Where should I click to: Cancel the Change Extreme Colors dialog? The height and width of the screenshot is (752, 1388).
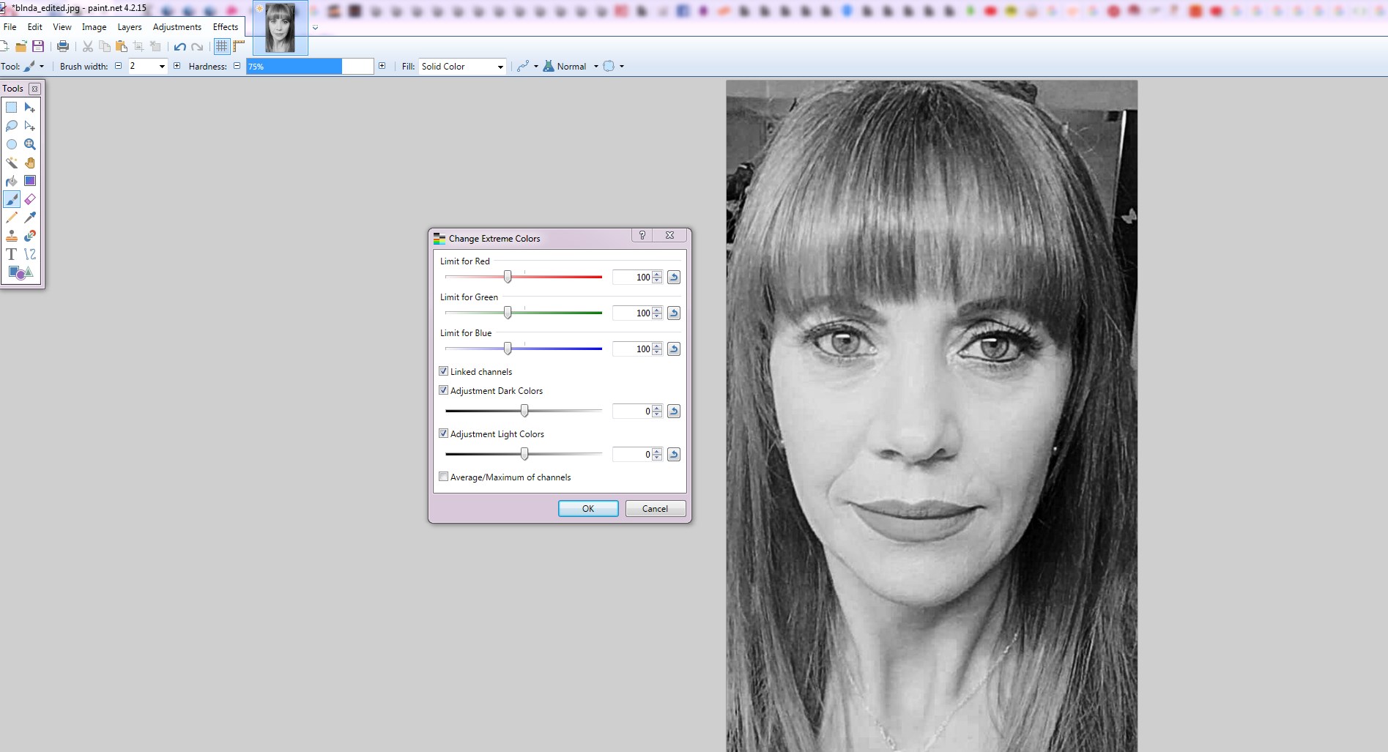click(655, 509)
